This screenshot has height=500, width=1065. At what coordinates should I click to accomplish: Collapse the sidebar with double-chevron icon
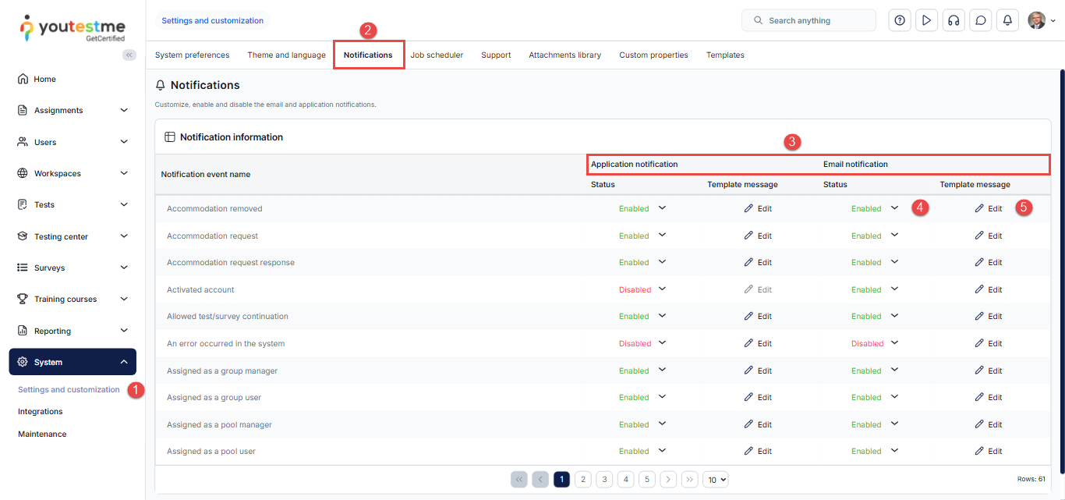click(x=129, y=55)
